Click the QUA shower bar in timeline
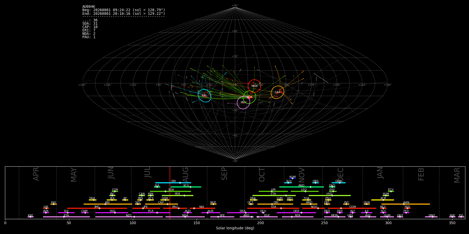469x234 pixels. tap(367, 204)
